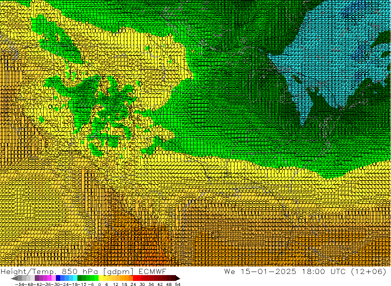
Task: Click the legend scale value '54'
Action: 178,284
